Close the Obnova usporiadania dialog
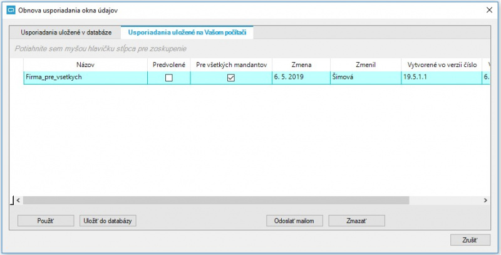Image resolution: width=501 pixels, height=255 pixels. pyautogui.click(x=489, y=10)
